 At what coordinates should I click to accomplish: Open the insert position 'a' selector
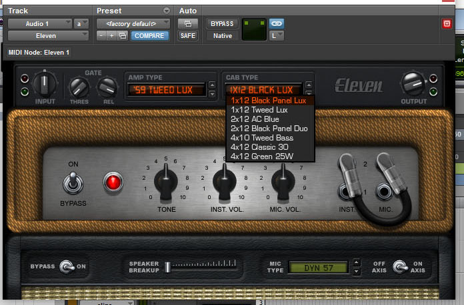click(81, 24)
